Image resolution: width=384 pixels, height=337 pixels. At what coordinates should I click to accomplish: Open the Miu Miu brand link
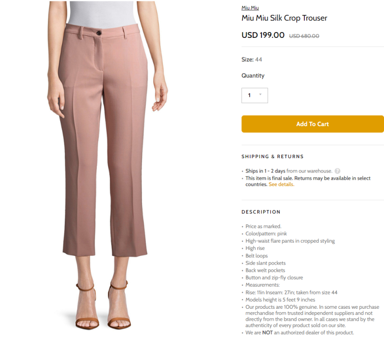250,8
